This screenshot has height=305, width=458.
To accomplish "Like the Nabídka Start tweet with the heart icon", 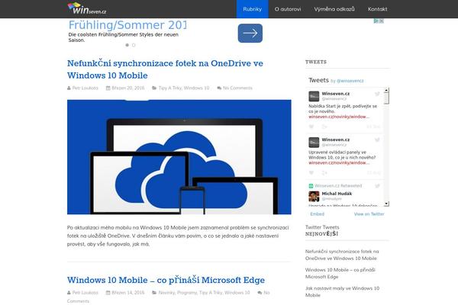I will pos(311,127).
